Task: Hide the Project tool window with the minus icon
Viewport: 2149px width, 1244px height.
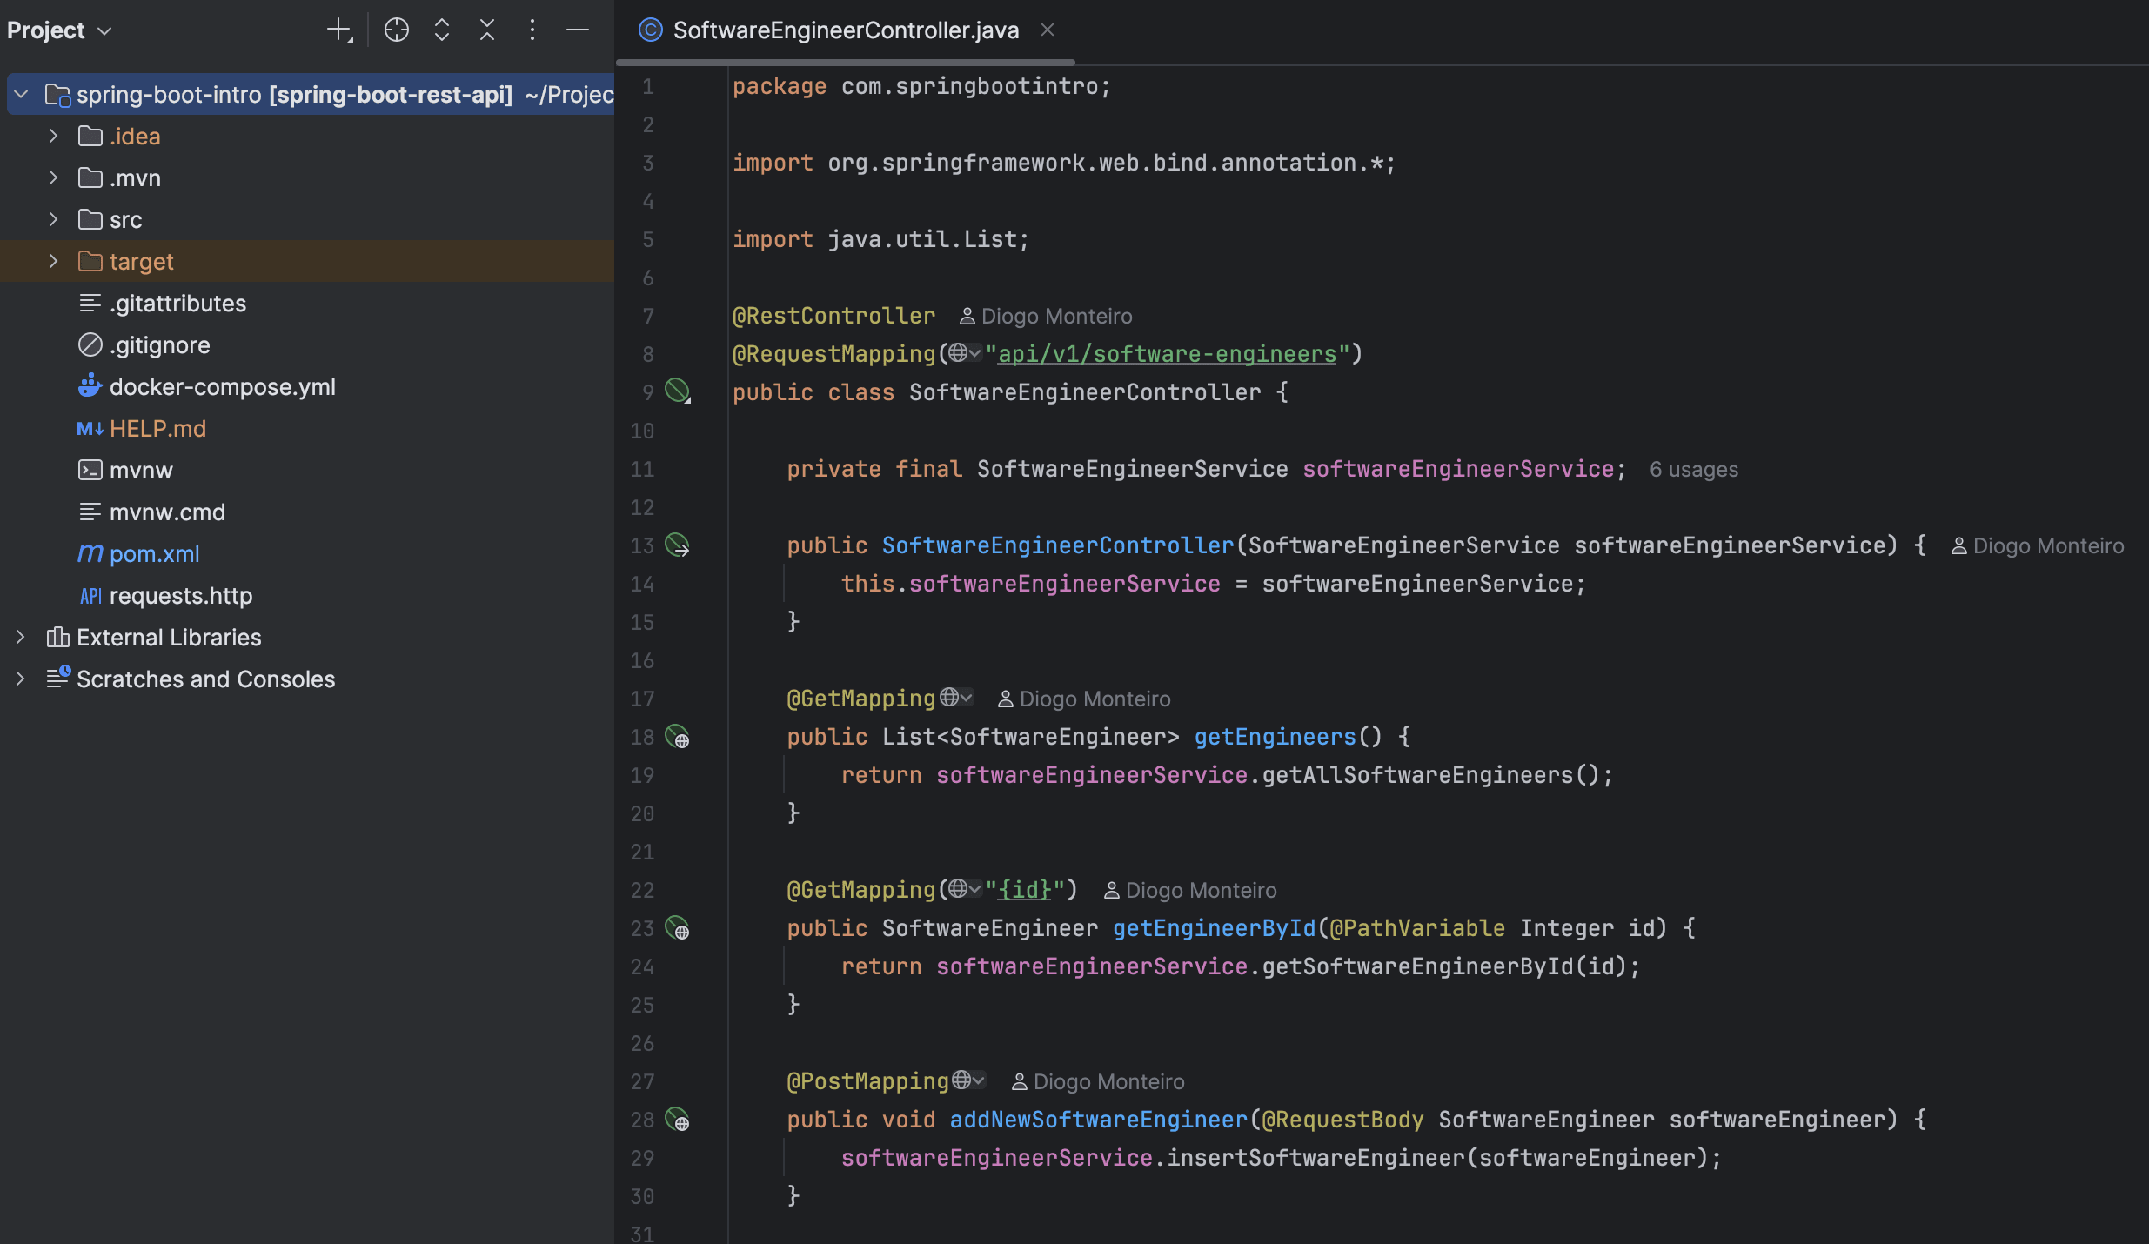Action: tap(578, 29)
